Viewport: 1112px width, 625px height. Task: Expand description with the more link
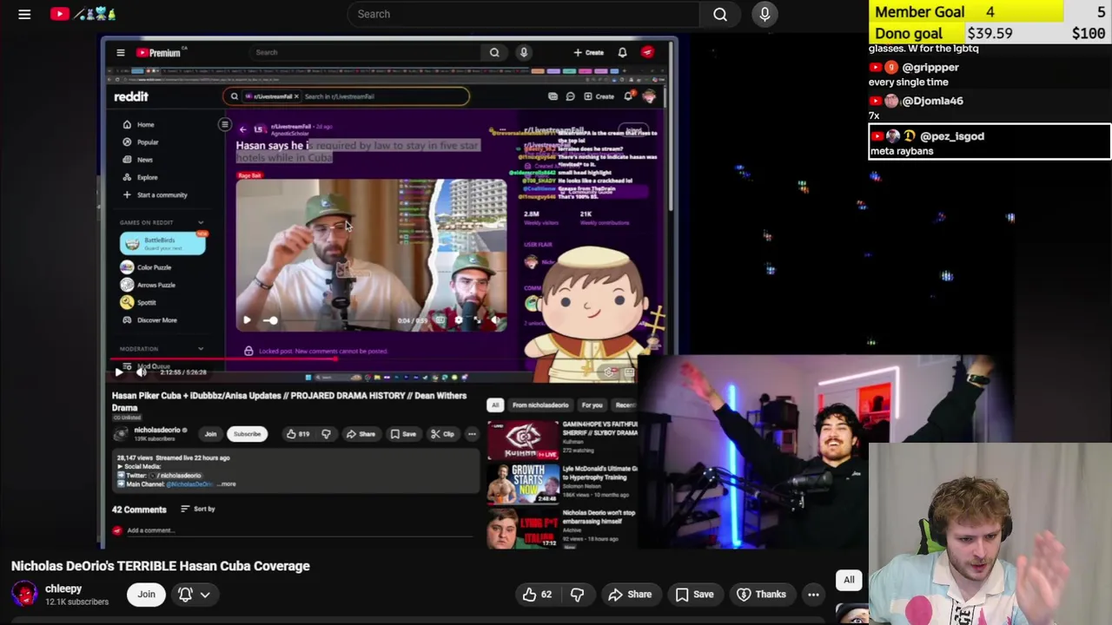coord(228,484)
